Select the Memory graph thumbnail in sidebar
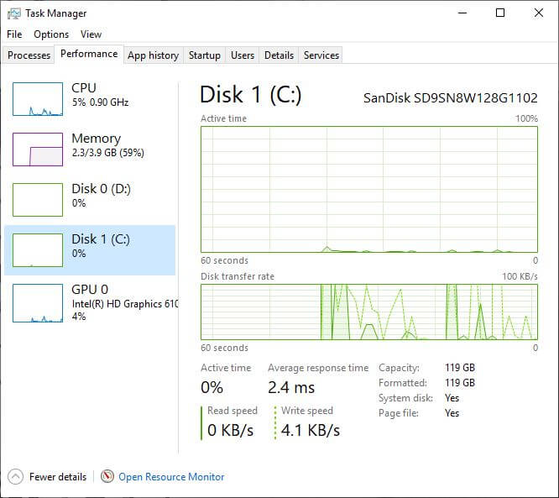 (38, 149)
